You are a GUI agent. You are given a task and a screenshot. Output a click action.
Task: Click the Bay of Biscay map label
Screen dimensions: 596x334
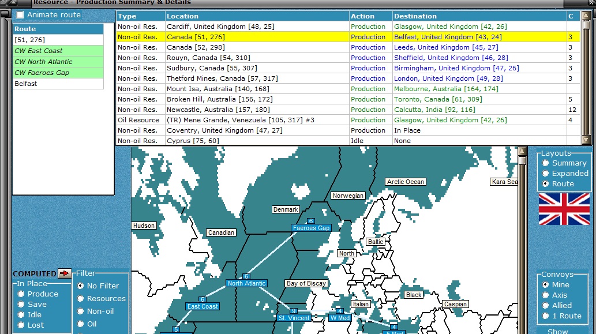click(306, 283)
